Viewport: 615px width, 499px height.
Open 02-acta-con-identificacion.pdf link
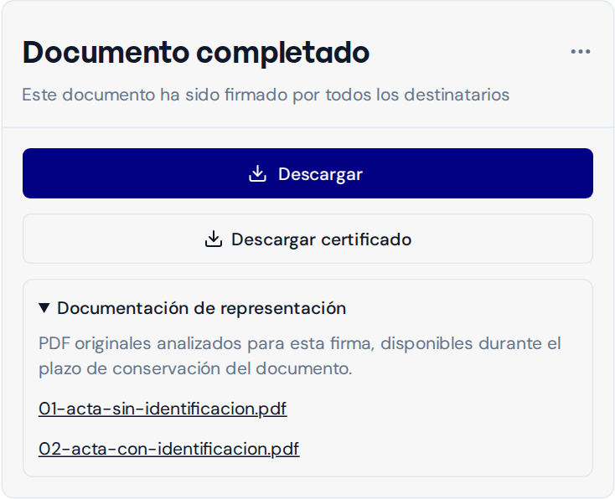tap(168, 449)
